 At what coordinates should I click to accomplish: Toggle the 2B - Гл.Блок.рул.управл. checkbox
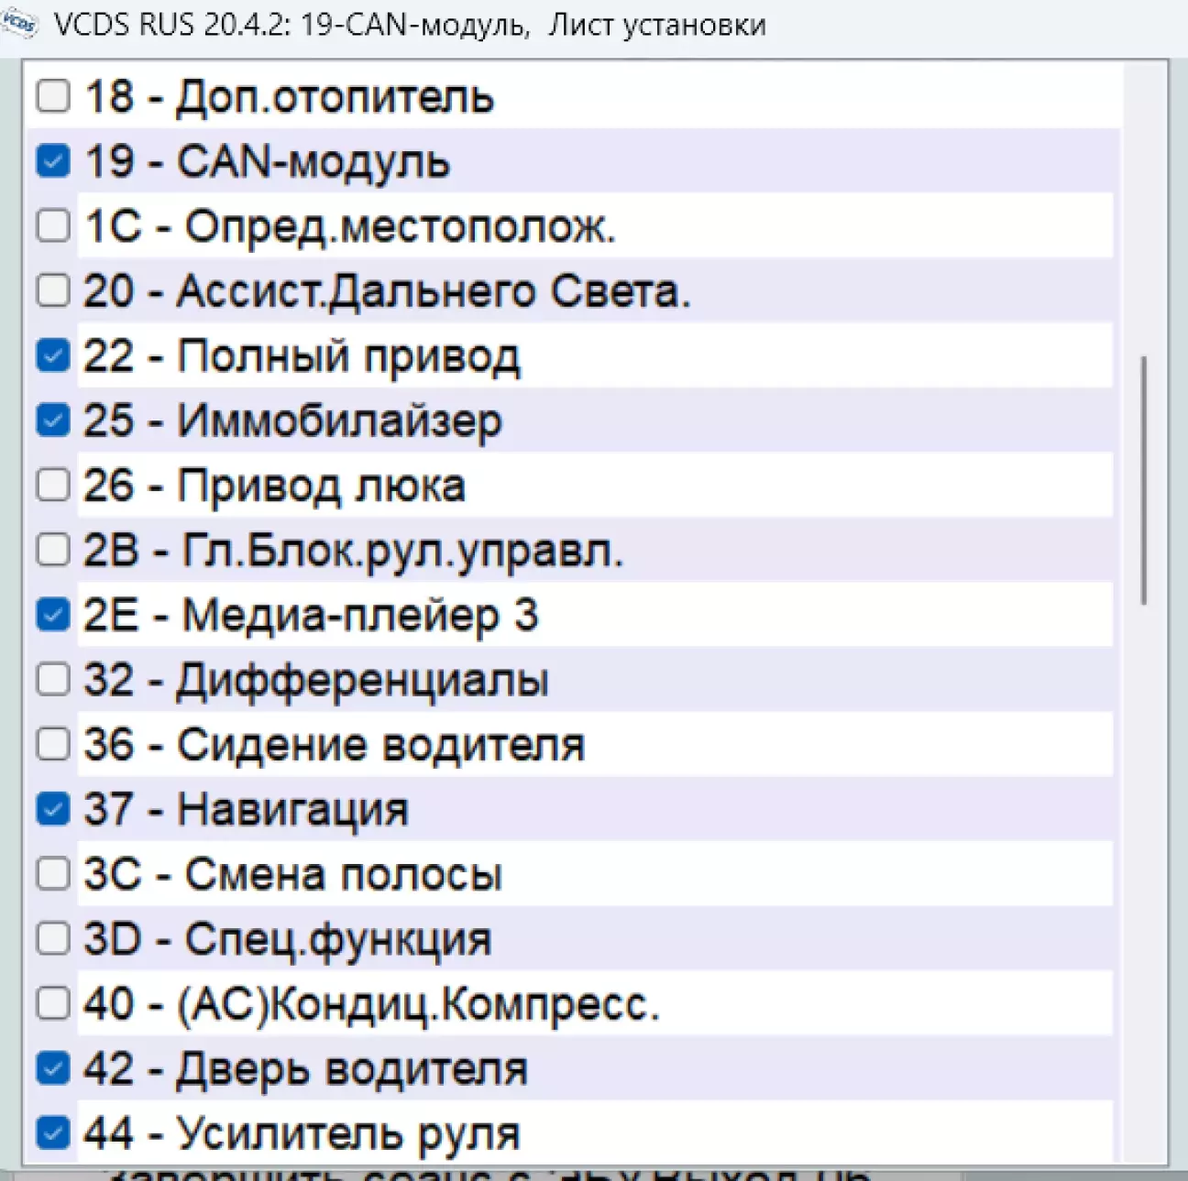point(53,550)
